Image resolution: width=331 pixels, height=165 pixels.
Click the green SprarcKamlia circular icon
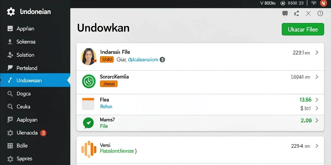(89, 81)
